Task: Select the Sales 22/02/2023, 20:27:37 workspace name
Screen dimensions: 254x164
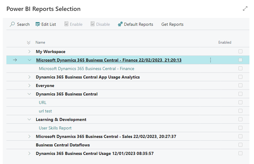Action: (106, 137)
